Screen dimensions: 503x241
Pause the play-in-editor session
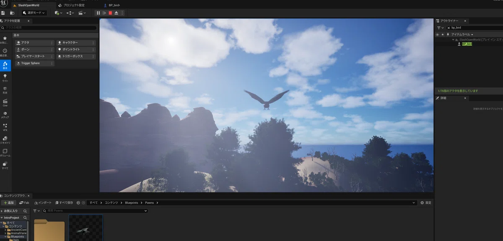pos(99,13)
